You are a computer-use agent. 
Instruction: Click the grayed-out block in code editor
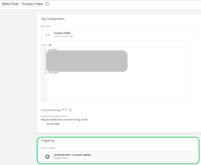(87, 61)
